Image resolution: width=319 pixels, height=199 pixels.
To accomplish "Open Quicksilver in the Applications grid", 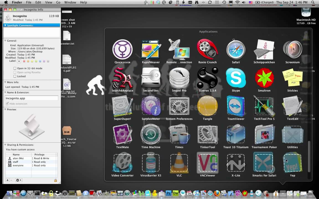I will (122, 49).
